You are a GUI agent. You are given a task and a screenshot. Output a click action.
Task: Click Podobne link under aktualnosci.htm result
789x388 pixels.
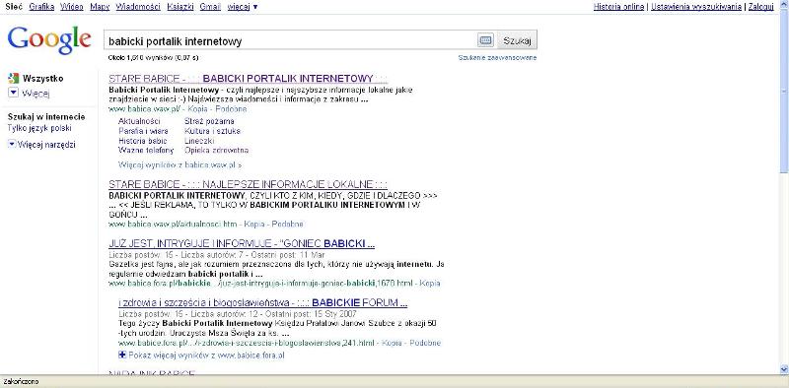pos(287,225)
